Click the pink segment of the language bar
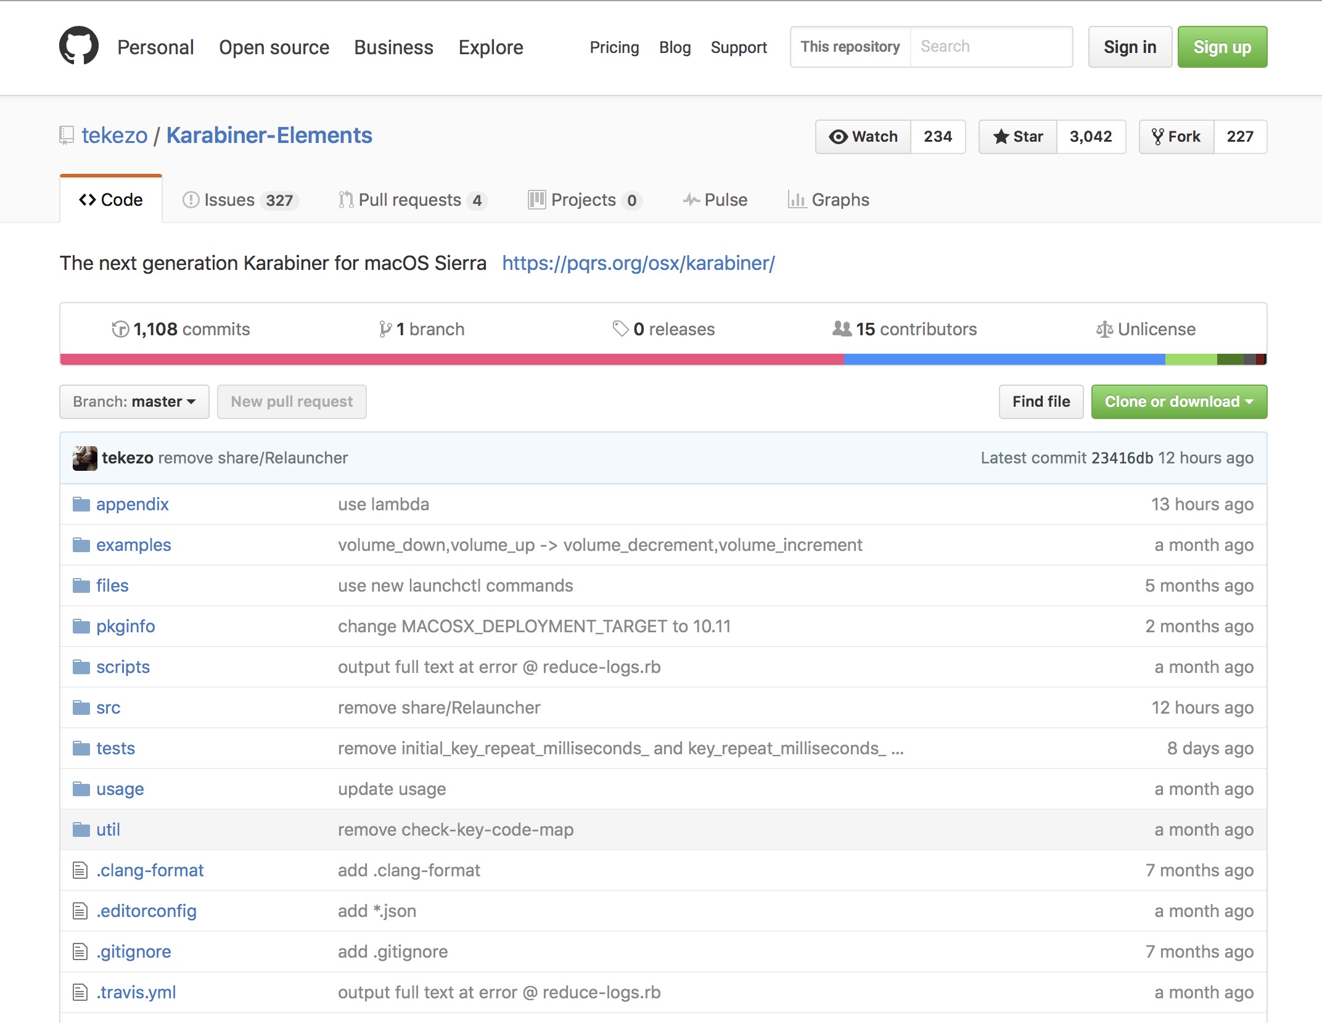 point(452,359)
